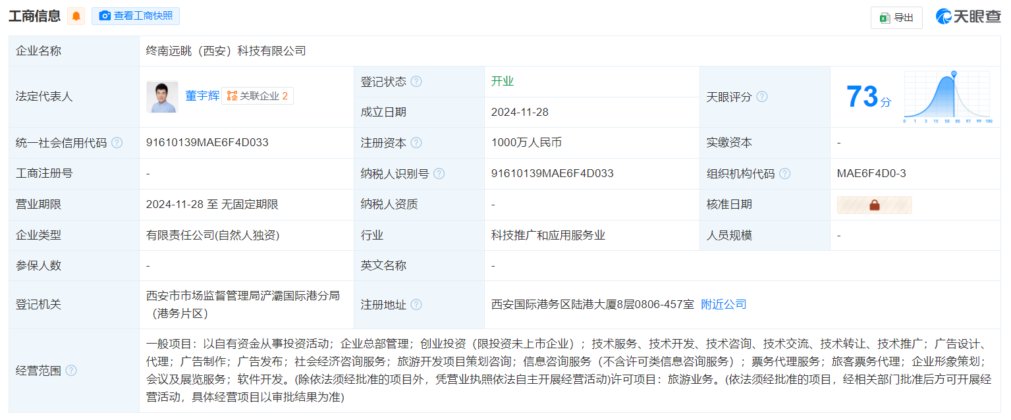Click the notification bell icon beside 工商信息
The image size is (1011, 420).
77,15
